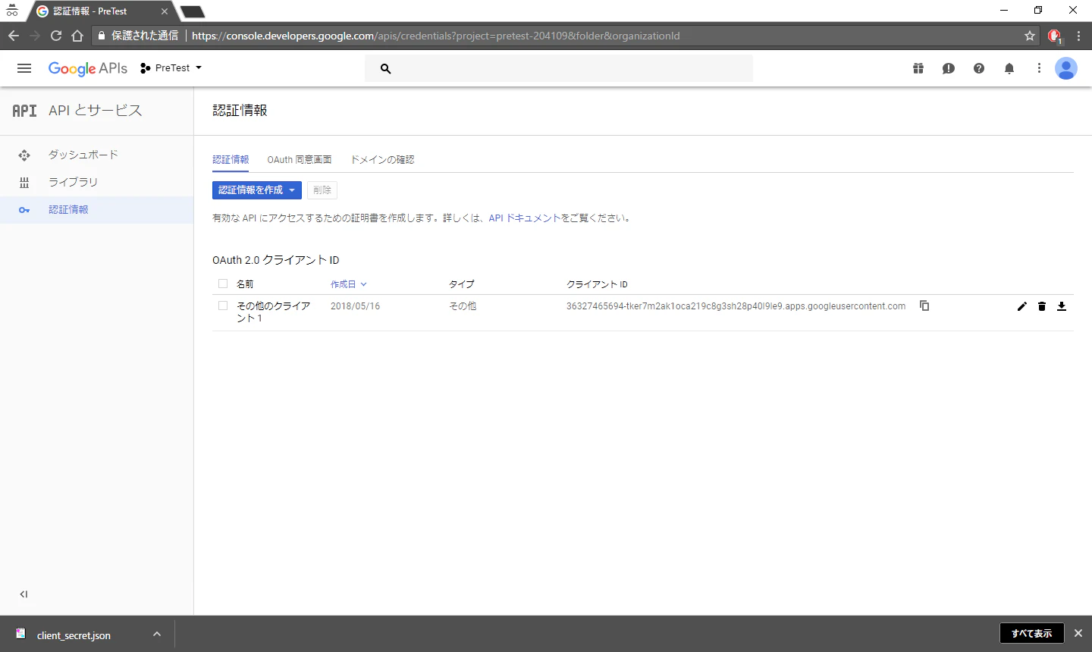Viewport: 1092px width, 652px height.
Task: Edit the OAuth client with pencil icon
Action: coord(1022,306)
